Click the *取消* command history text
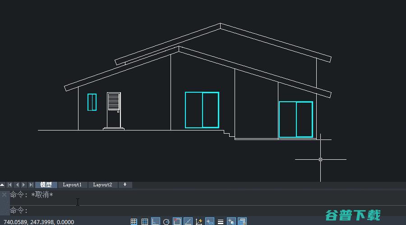 click(42, 195)
